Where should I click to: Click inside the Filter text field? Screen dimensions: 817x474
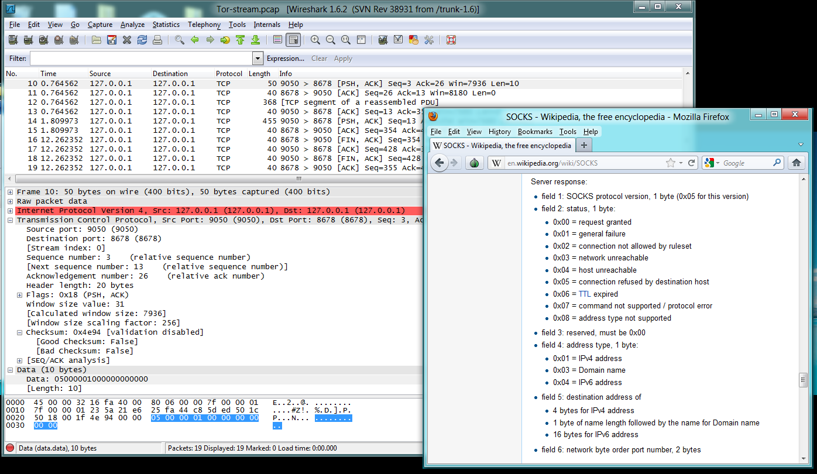pos(140,59)
